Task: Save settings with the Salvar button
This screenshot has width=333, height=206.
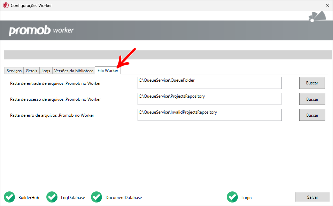Action: [312, 197]
